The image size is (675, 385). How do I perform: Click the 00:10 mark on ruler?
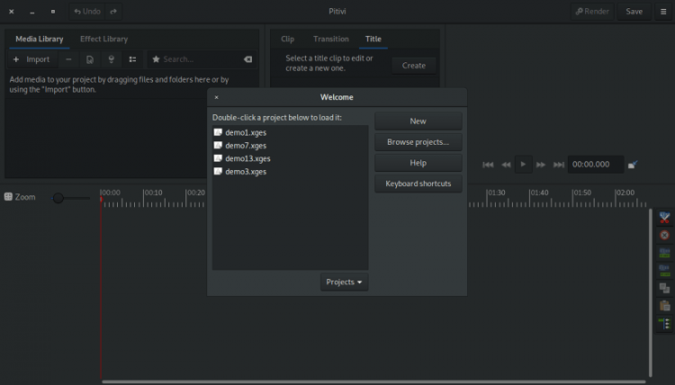[x=153, y=192]
